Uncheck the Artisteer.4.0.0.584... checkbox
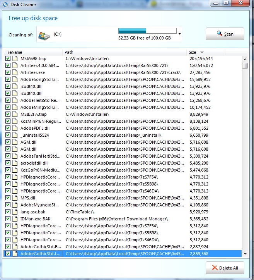Viewport: 254px width, 280px height. pos(8,65)
